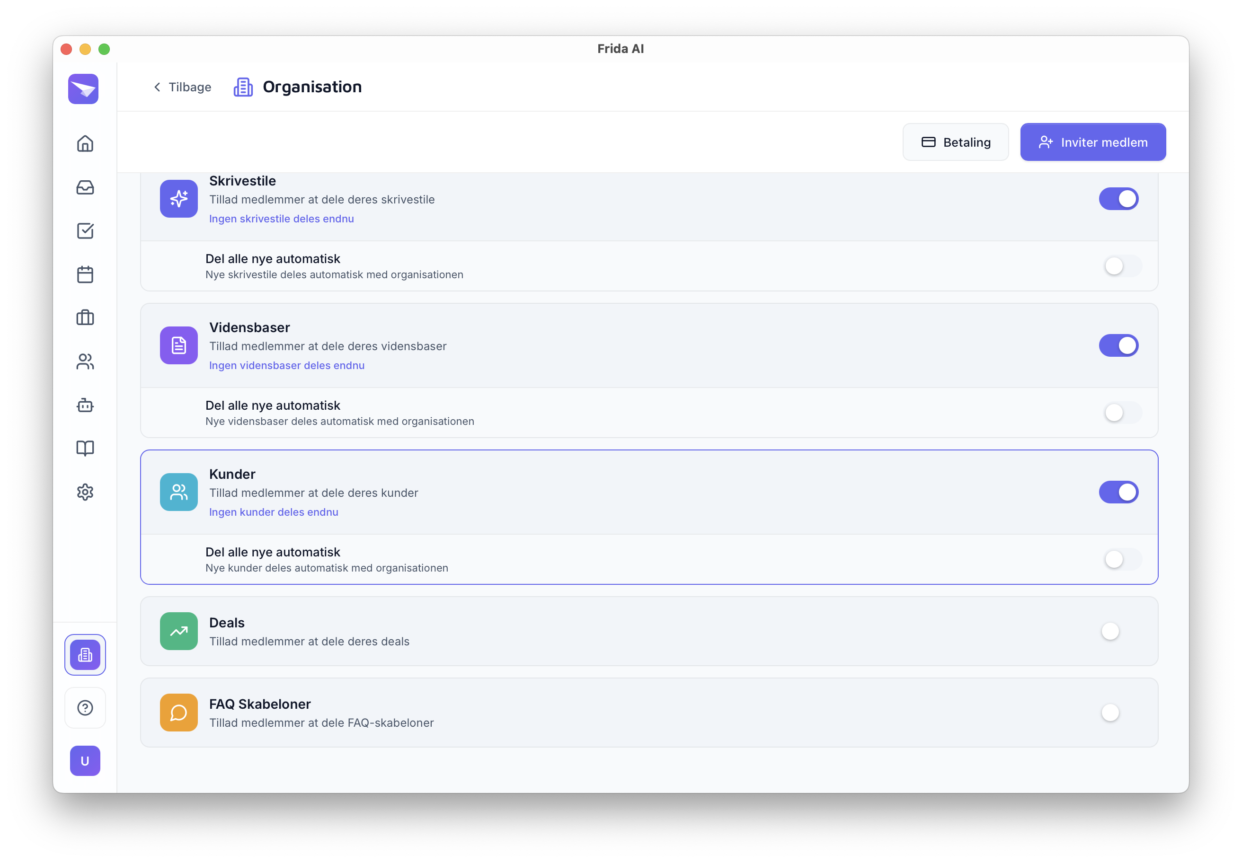Open the gear Settings sidebar icon
Screen dimensions: 1242x863
click(85, 492)
